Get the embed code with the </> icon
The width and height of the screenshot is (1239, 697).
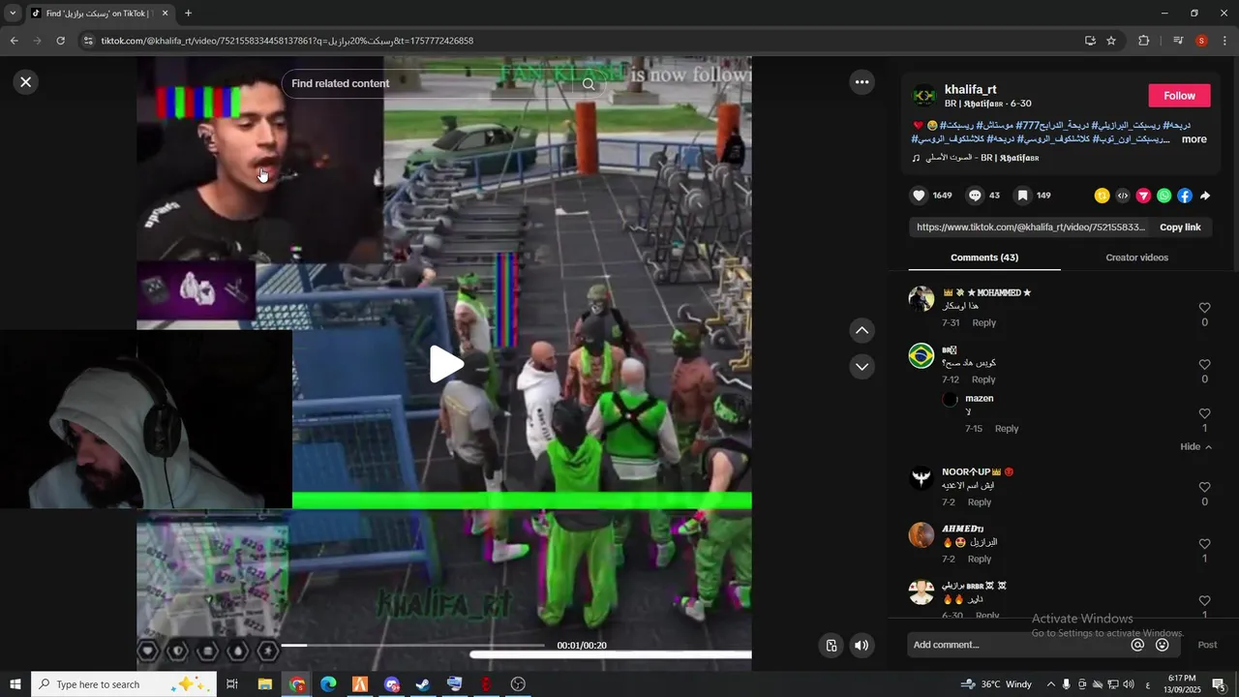click(x=1123, y=196)
